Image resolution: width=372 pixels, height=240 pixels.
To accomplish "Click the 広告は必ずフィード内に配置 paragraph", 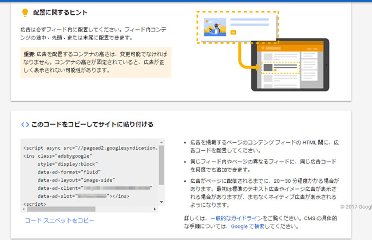I will click(93, 34).
